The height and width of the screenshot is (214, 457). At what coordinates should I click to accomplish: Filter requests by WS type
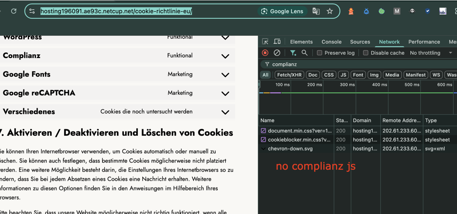click(436, 75)
